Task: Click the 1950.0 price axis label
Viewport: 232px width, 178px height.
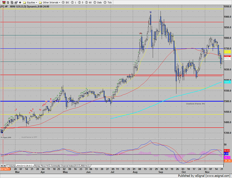Action: tap(228, 7)
